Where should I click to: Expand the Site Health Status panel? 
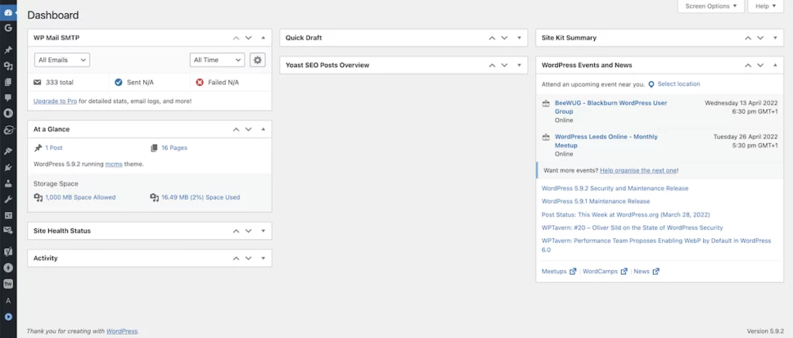[263, 231]
